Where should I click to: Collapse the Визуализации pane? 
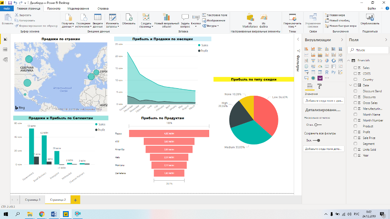tap(342, 40)
